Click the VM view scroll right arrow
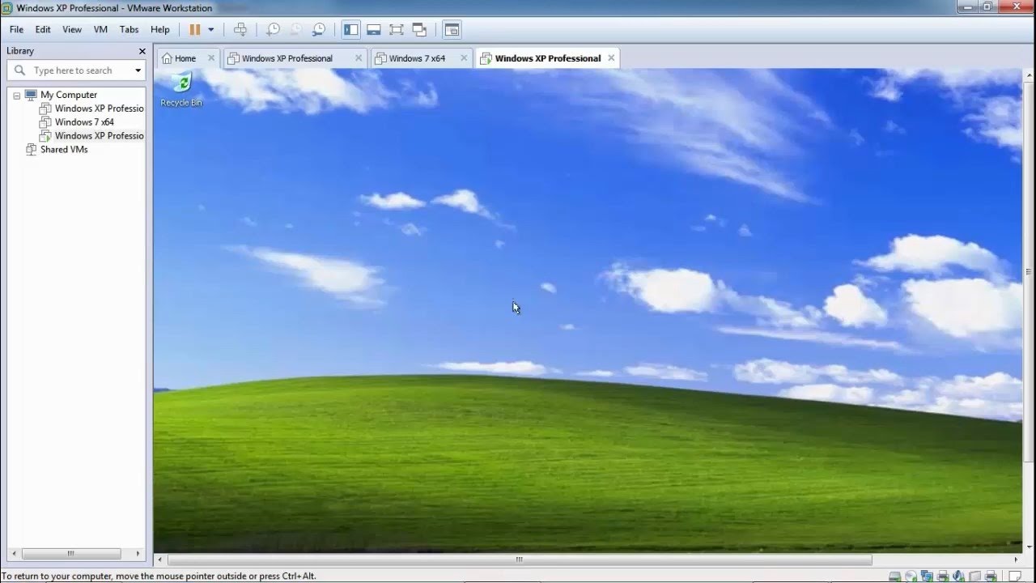The width and height of the screenshot is (1036, 583). 1017,559
